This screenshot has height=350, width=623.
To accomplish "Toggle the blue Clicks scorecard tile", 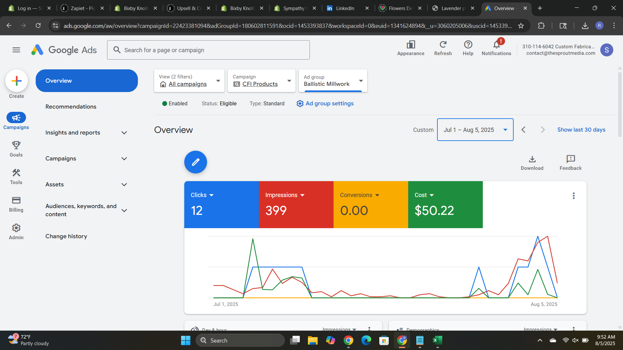I will click(x=222, y=204).
